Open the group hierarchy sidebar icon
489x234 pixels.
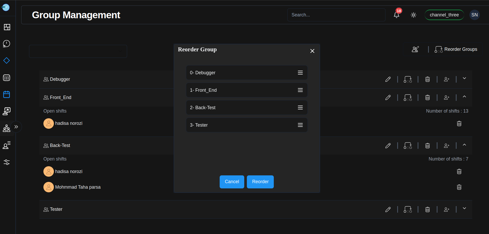tap(7, 128)
